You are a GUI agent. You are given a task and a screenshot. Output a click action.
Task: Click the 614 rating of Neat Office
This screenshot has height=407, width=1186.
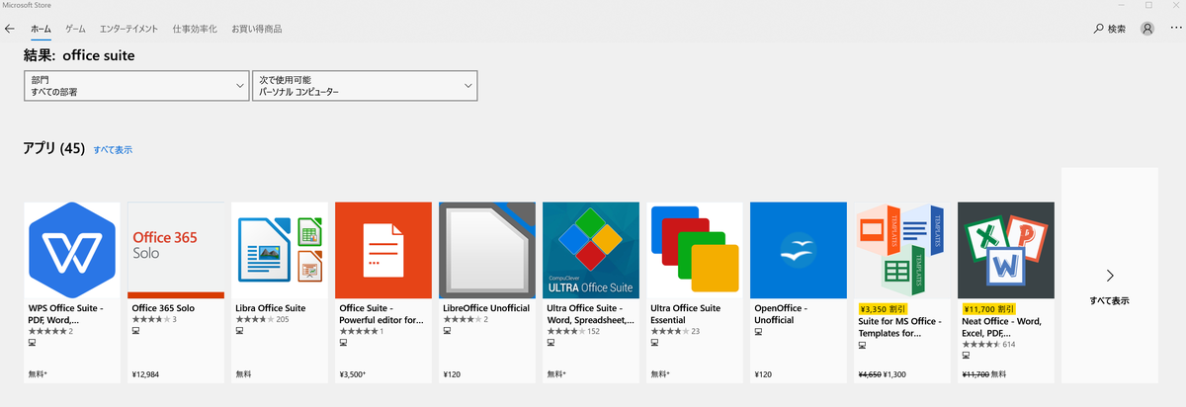[x=1009, y=345]
